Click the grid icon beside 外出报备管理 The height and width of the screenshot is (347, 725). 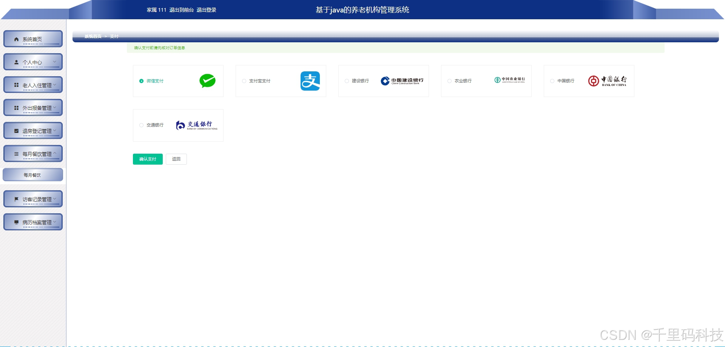pyautogui.click(x=16, y=108)
